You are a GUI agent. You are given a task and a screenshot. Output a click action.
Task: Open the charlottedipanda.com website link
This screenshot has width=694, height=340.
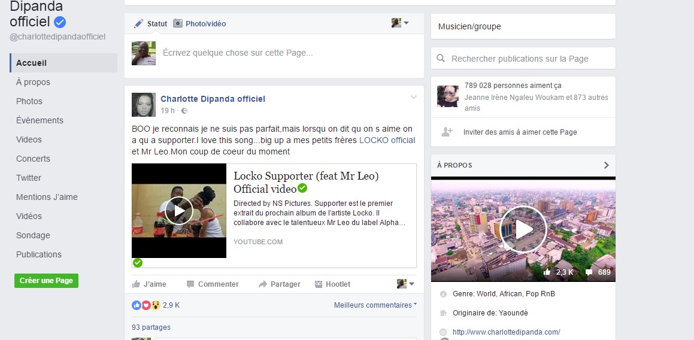[507, 332]
